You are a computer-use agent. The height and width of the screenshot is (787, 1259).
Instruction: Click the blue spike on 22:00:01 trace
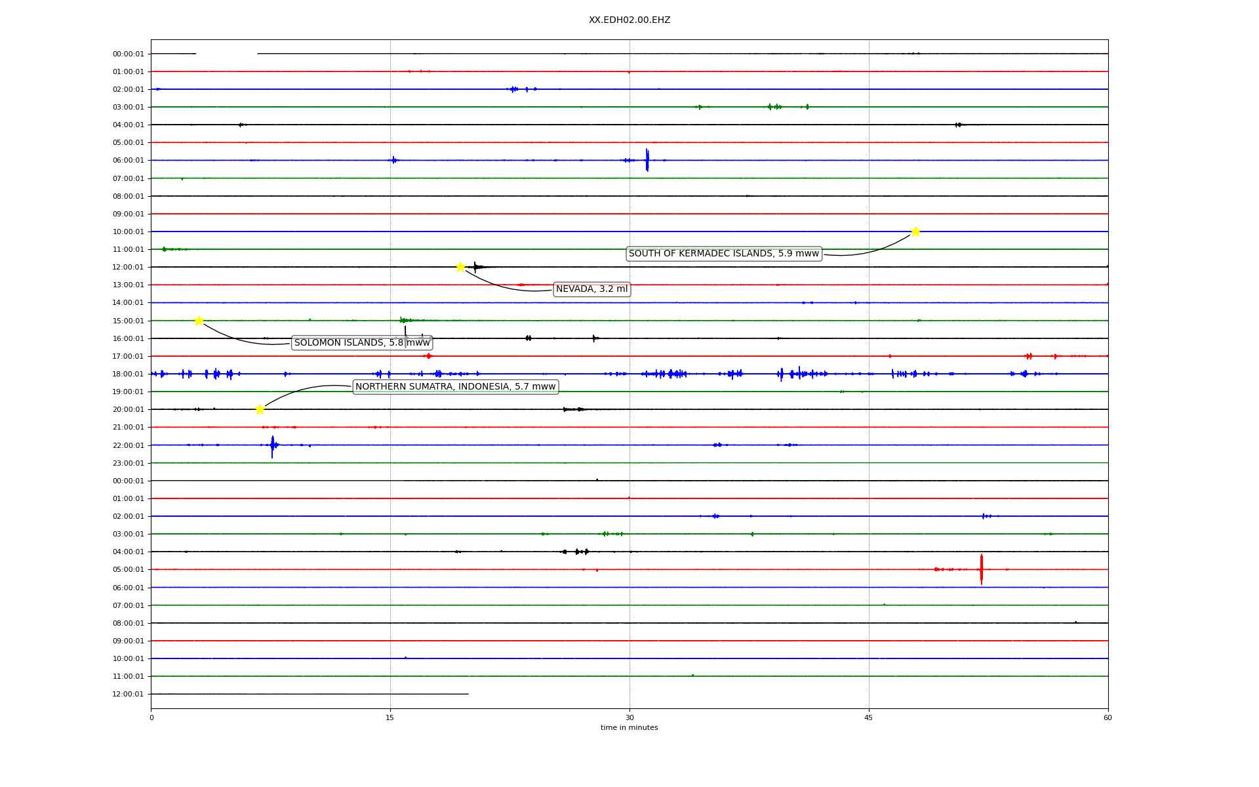tap(272, 446)
